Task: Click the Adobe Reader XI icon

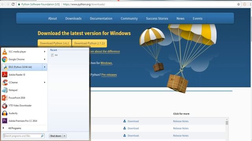Action: (x=5, y=75)
